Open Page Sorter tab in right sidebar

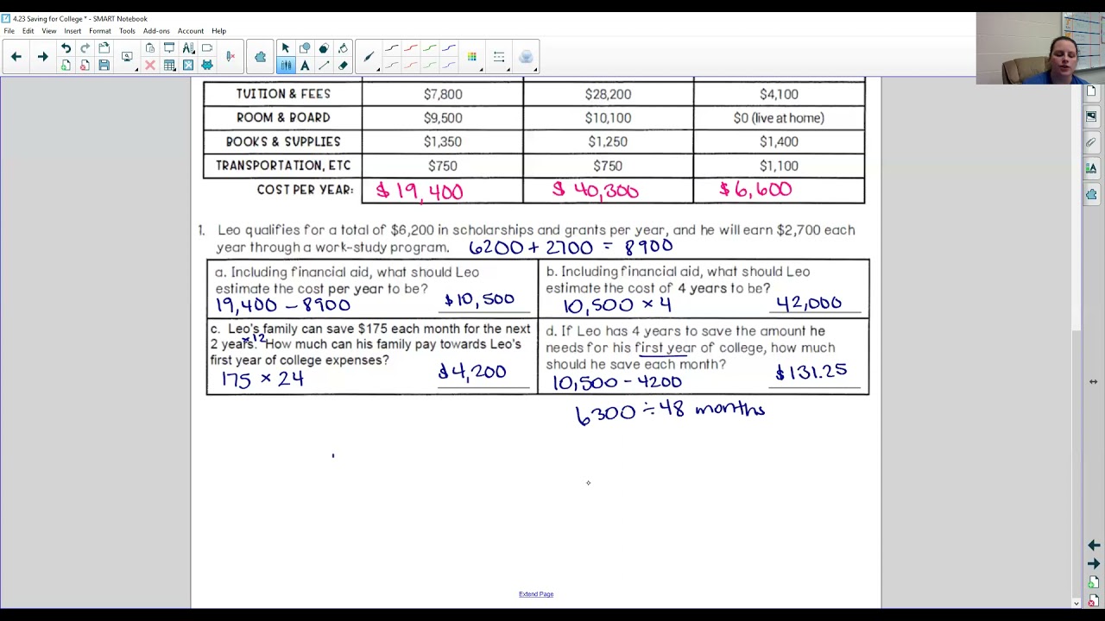pos(1092,91)
